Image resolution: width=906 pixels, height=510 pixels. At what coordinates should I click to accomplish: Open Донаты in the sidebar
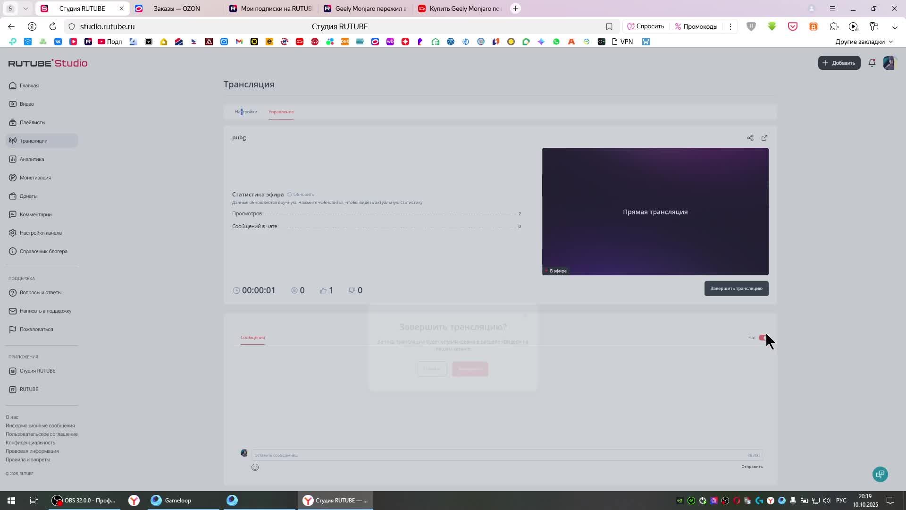click(x=28, y=196)
